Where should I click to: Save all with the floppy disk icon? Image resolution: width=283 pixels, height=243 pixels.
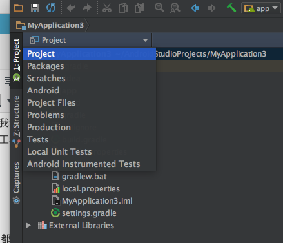pos(35,8)
